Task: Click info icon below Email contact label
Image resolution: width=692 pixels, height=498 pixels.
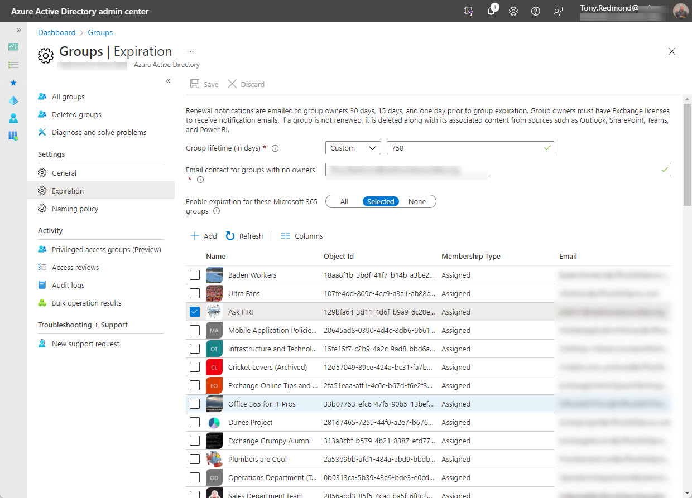Action: [200, 180]
